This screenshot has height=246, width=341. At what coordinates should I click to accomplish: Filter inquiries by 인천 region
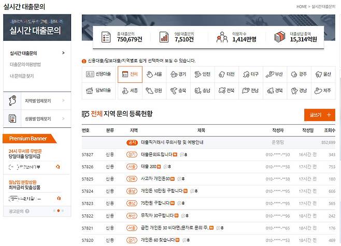point(203,75)
